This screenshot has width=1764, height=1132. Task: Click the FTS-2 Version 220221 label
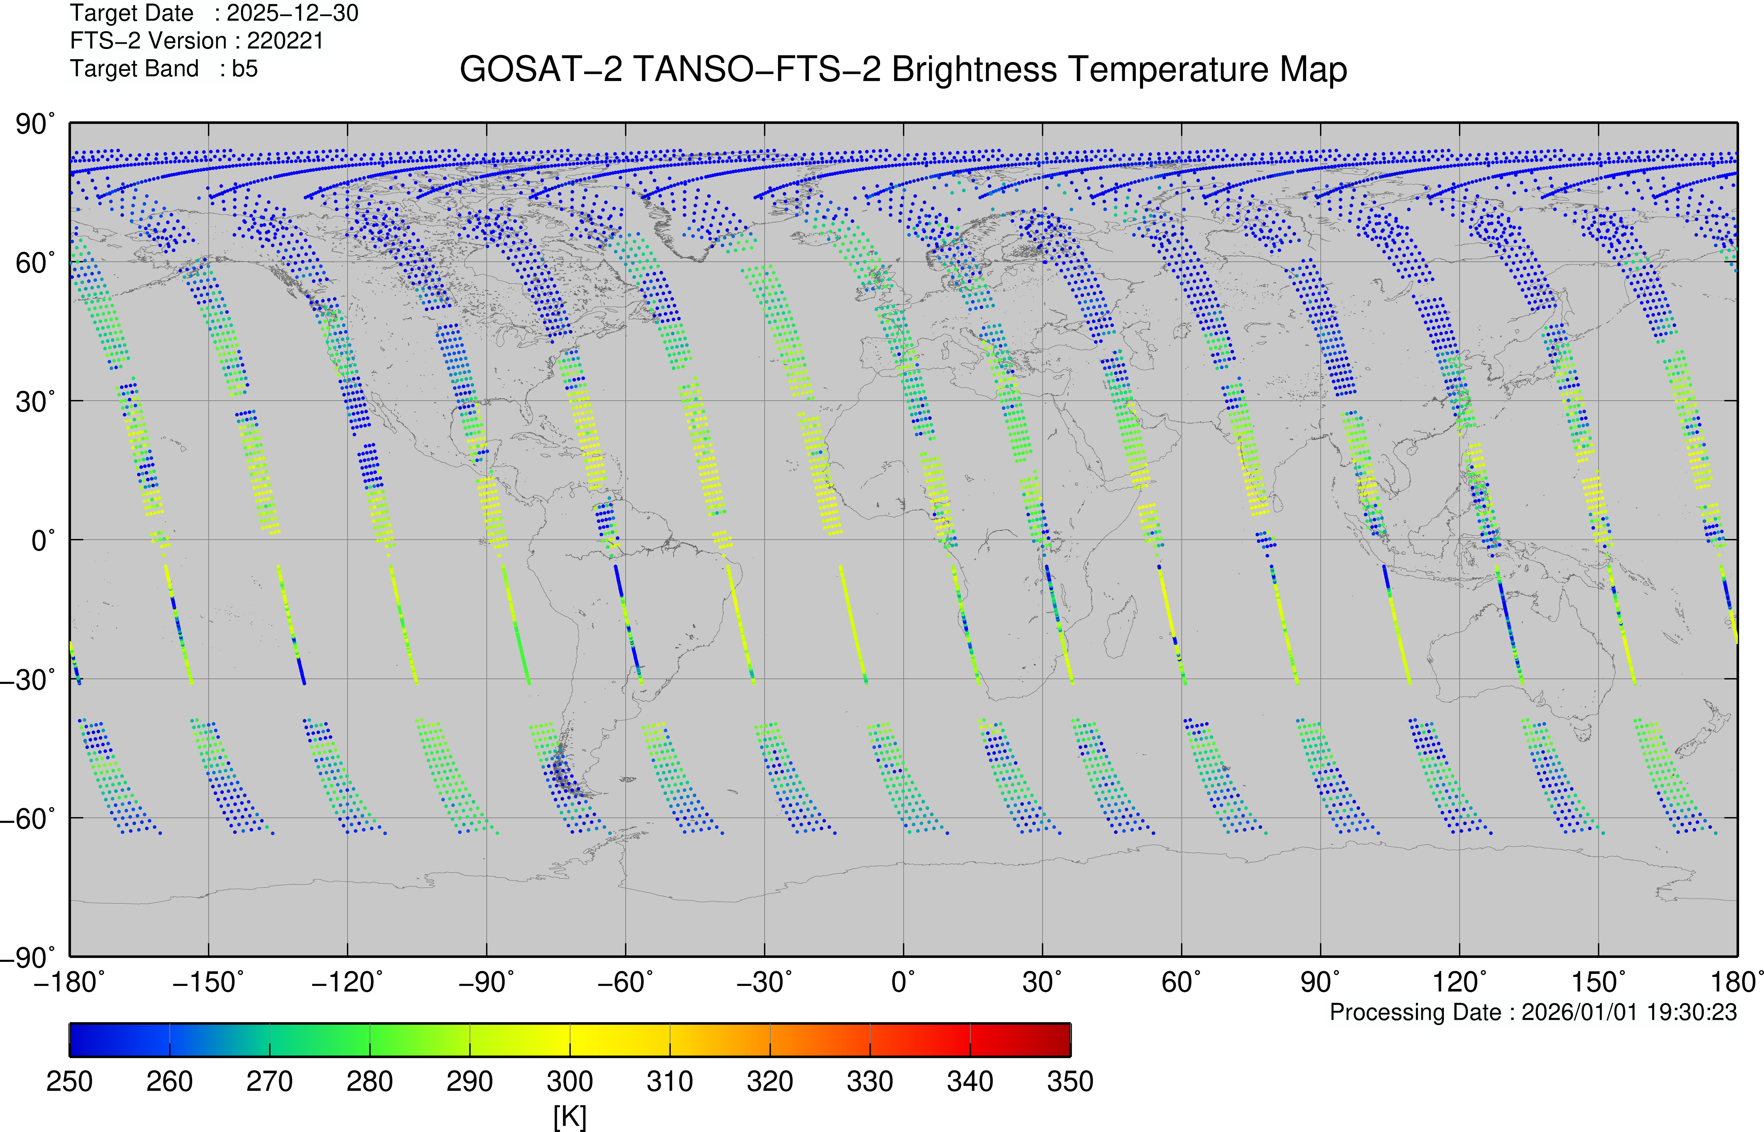(196, 40)
